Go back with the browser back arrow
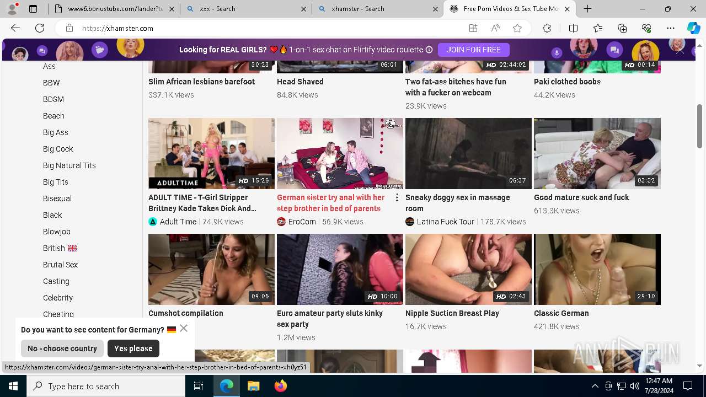 [15, 28]
